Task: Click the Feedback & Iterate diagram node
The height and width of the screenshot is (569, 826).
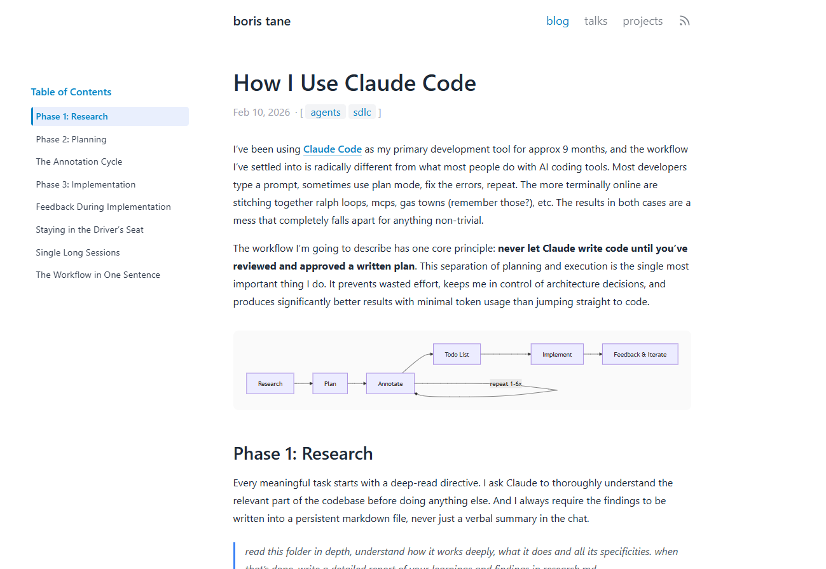Action: coord(640,354)
